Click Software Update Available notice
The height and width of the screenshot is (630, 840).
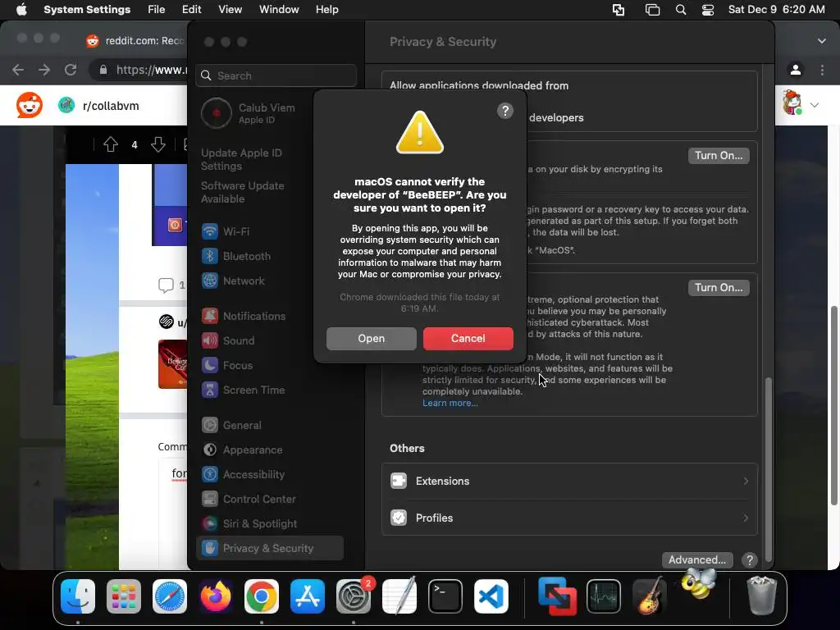(x=243, y=192)
